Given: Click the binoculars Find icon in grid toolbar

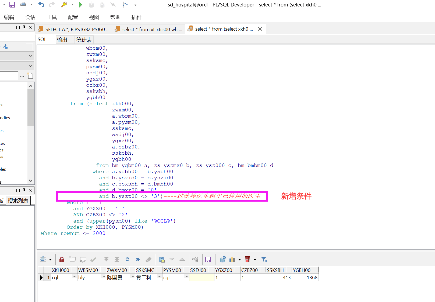Looking at the screenshot, I should coord(138,259).
